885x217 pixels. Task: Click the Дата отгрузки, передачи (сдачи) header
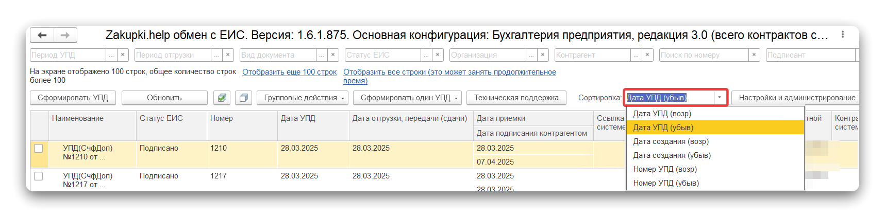tap(411, 125)
